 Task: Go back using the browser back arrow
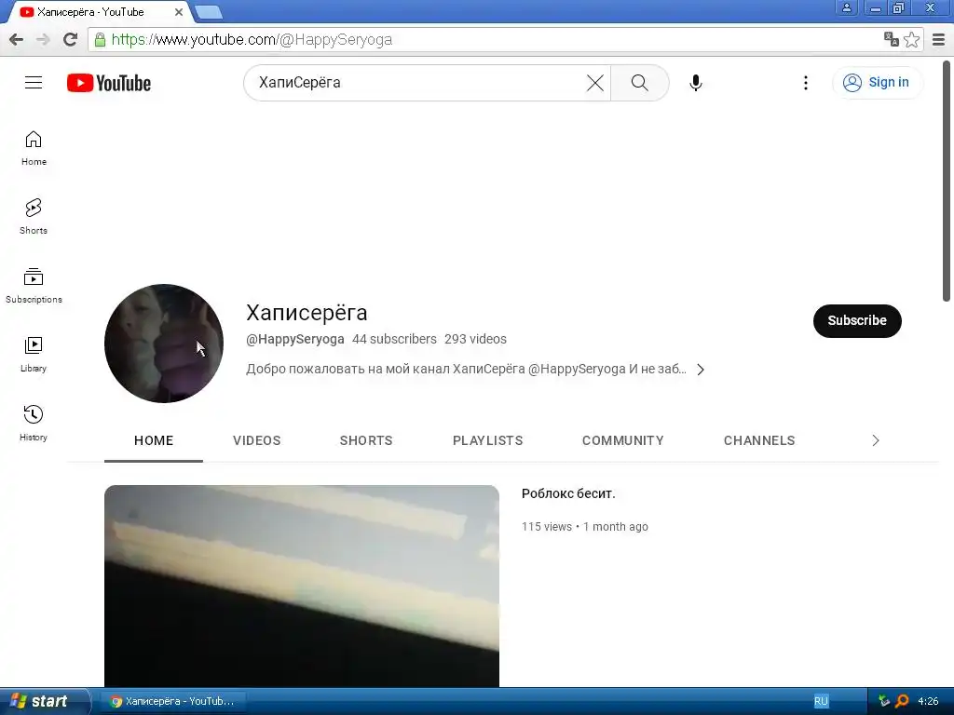point(17,39)
